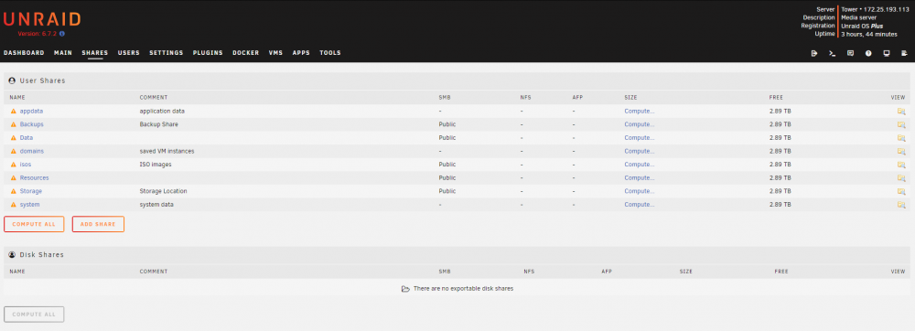915x331 pixels.
Task: Compute size for the domains share
Action: (x=640, y=151)
